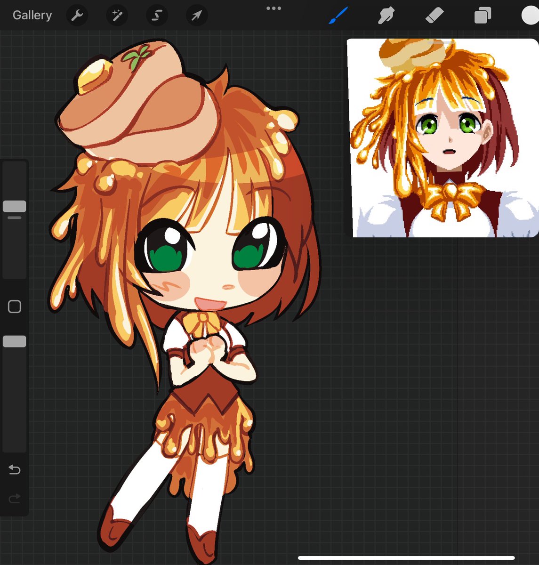
Task: Open the Actions wrench menu
Action: (77, 16)
